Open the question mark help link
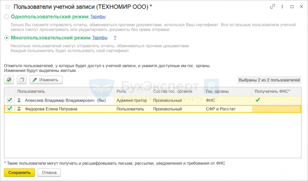308x181 pixels. tap(115, 37)
